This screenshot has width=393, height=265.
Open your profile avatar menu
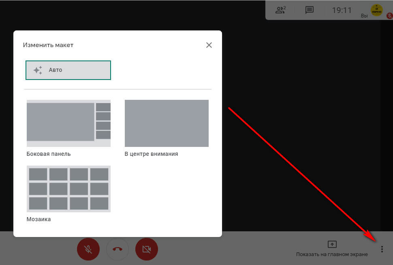[x=376, y=10]
